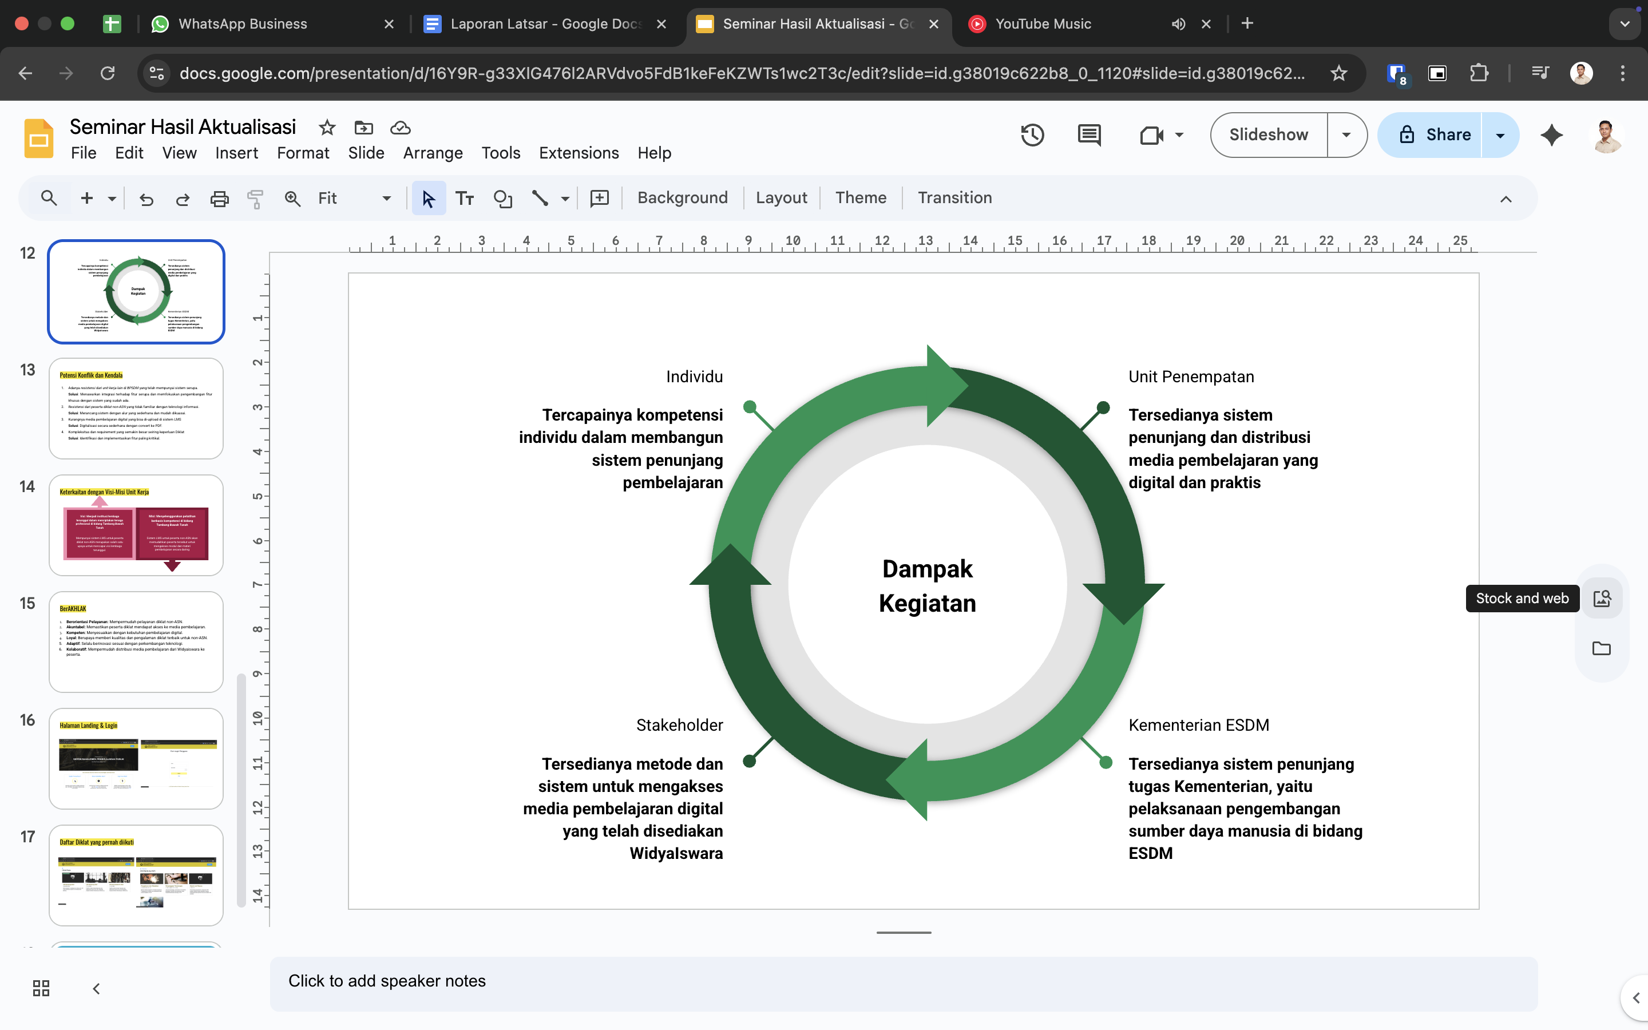Expand Slideshow options dropdown arrow
This screenshot has width=1648, height=1030.
1346,135
